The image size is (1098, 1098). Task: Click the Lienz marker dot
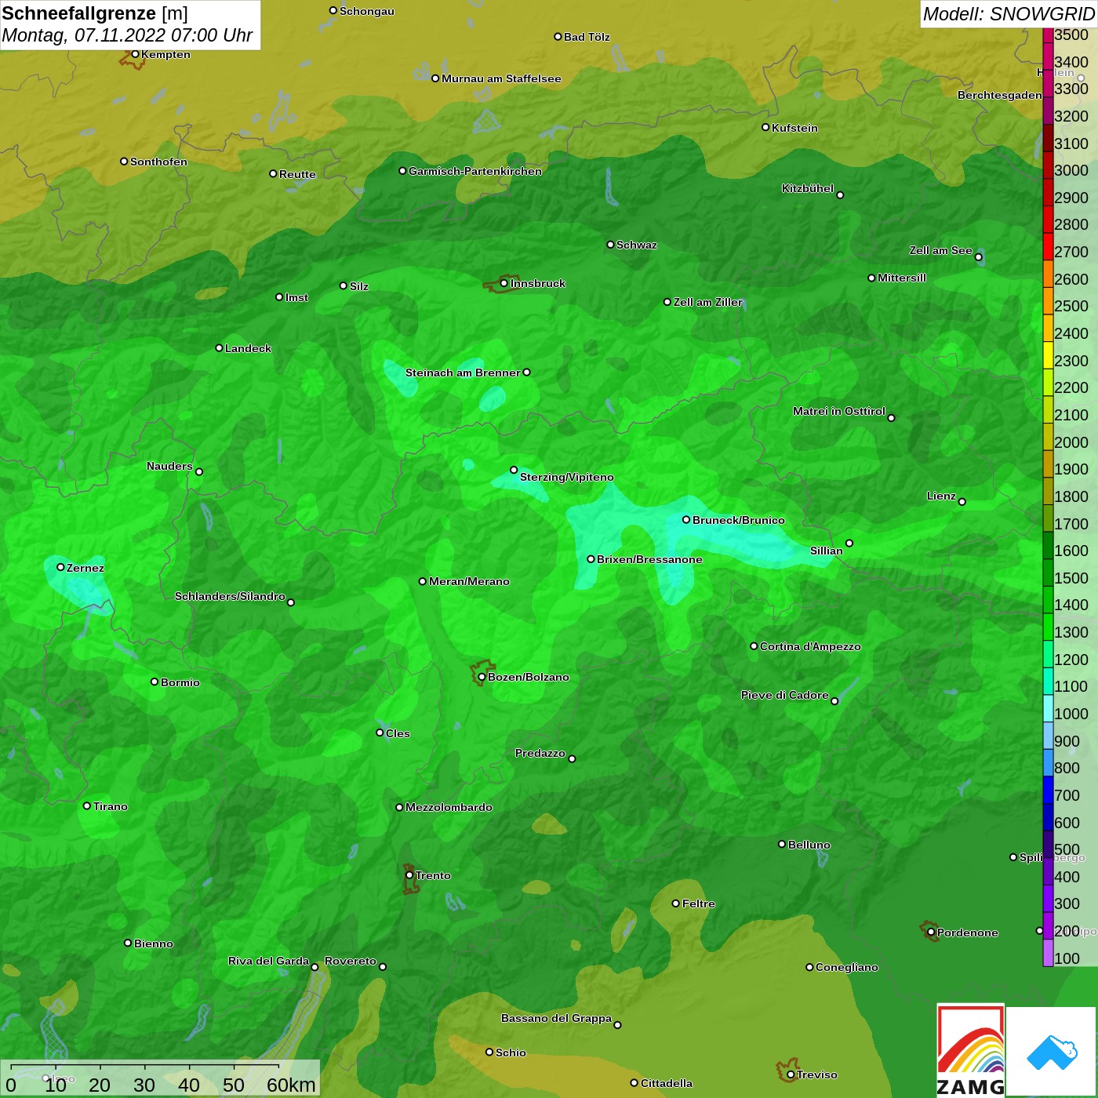click(962, 502)
